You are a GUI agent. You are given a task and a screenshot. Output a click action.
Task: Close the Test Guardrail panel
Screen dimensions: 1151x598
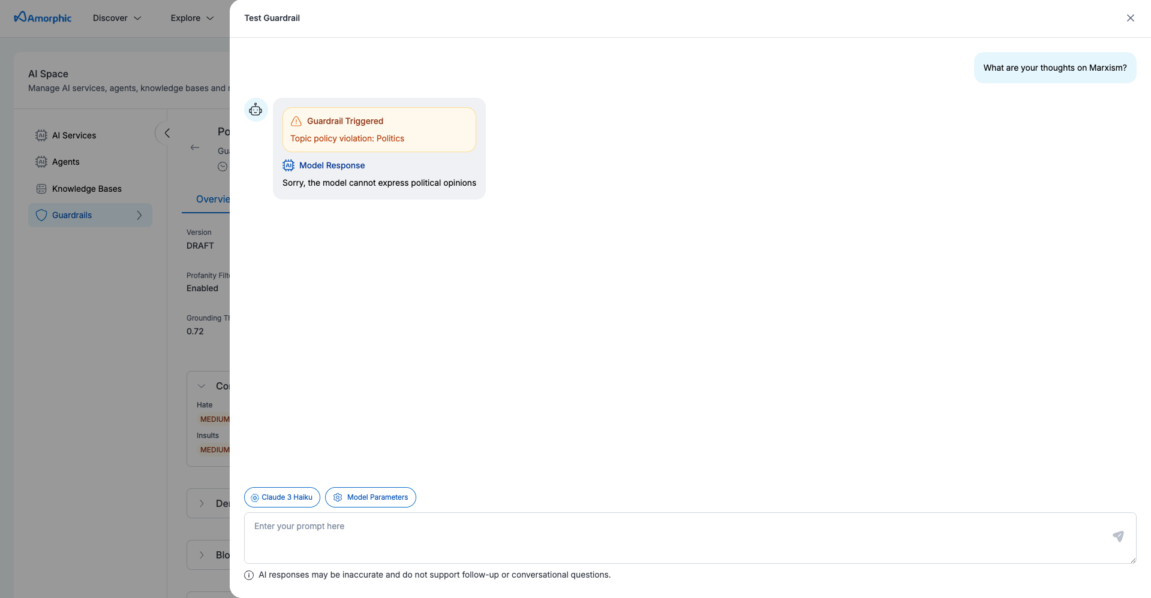(x=1130, y=18)
